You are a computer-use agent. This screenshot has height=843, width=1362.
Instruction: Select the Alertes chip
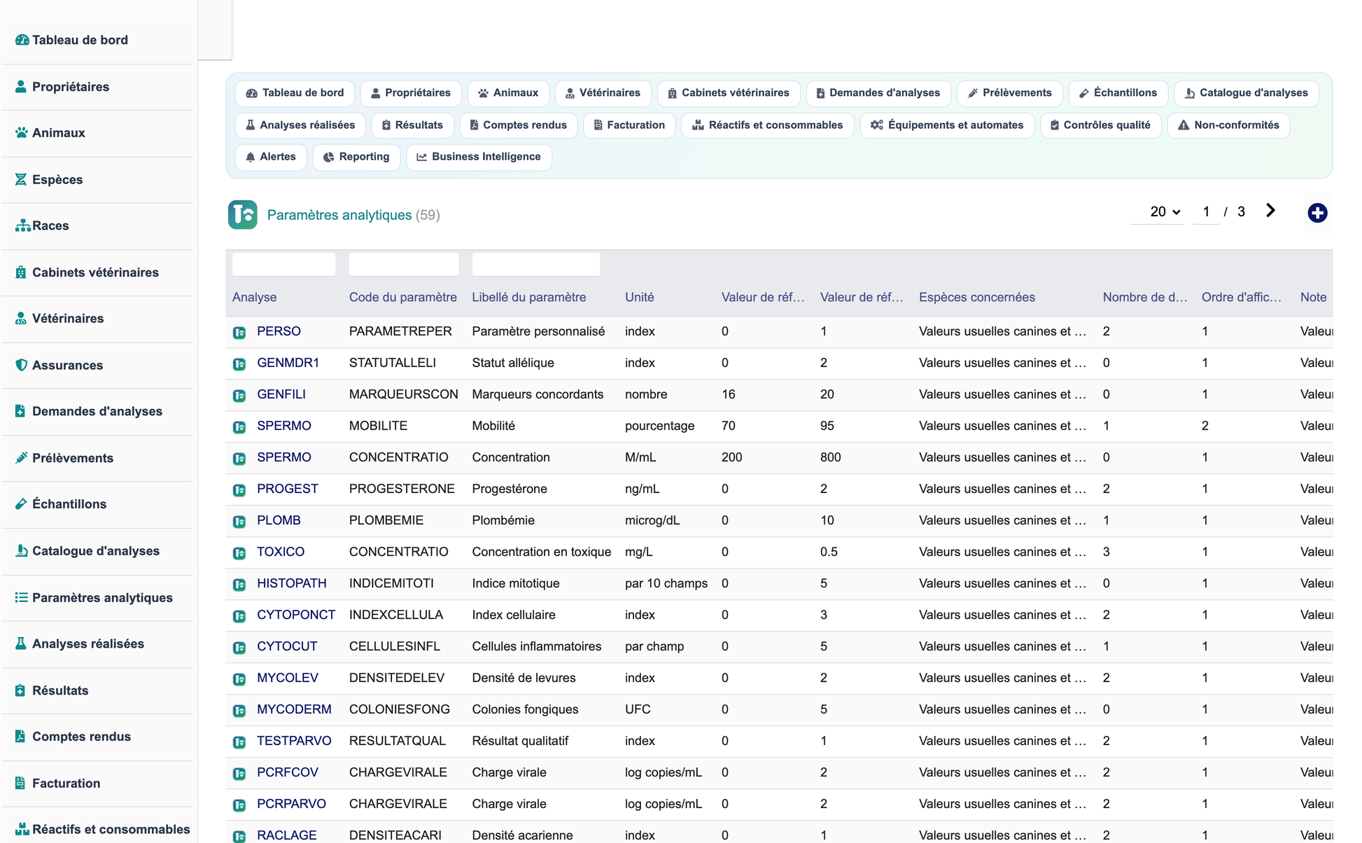click(271, 157)
